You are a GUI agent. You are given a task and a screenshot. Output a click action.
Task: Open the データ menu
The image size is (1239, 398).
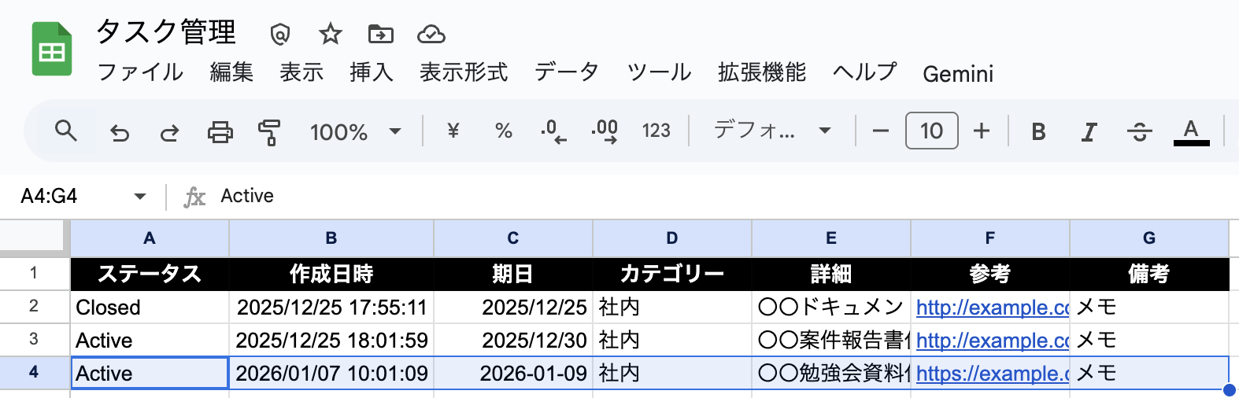567,72
